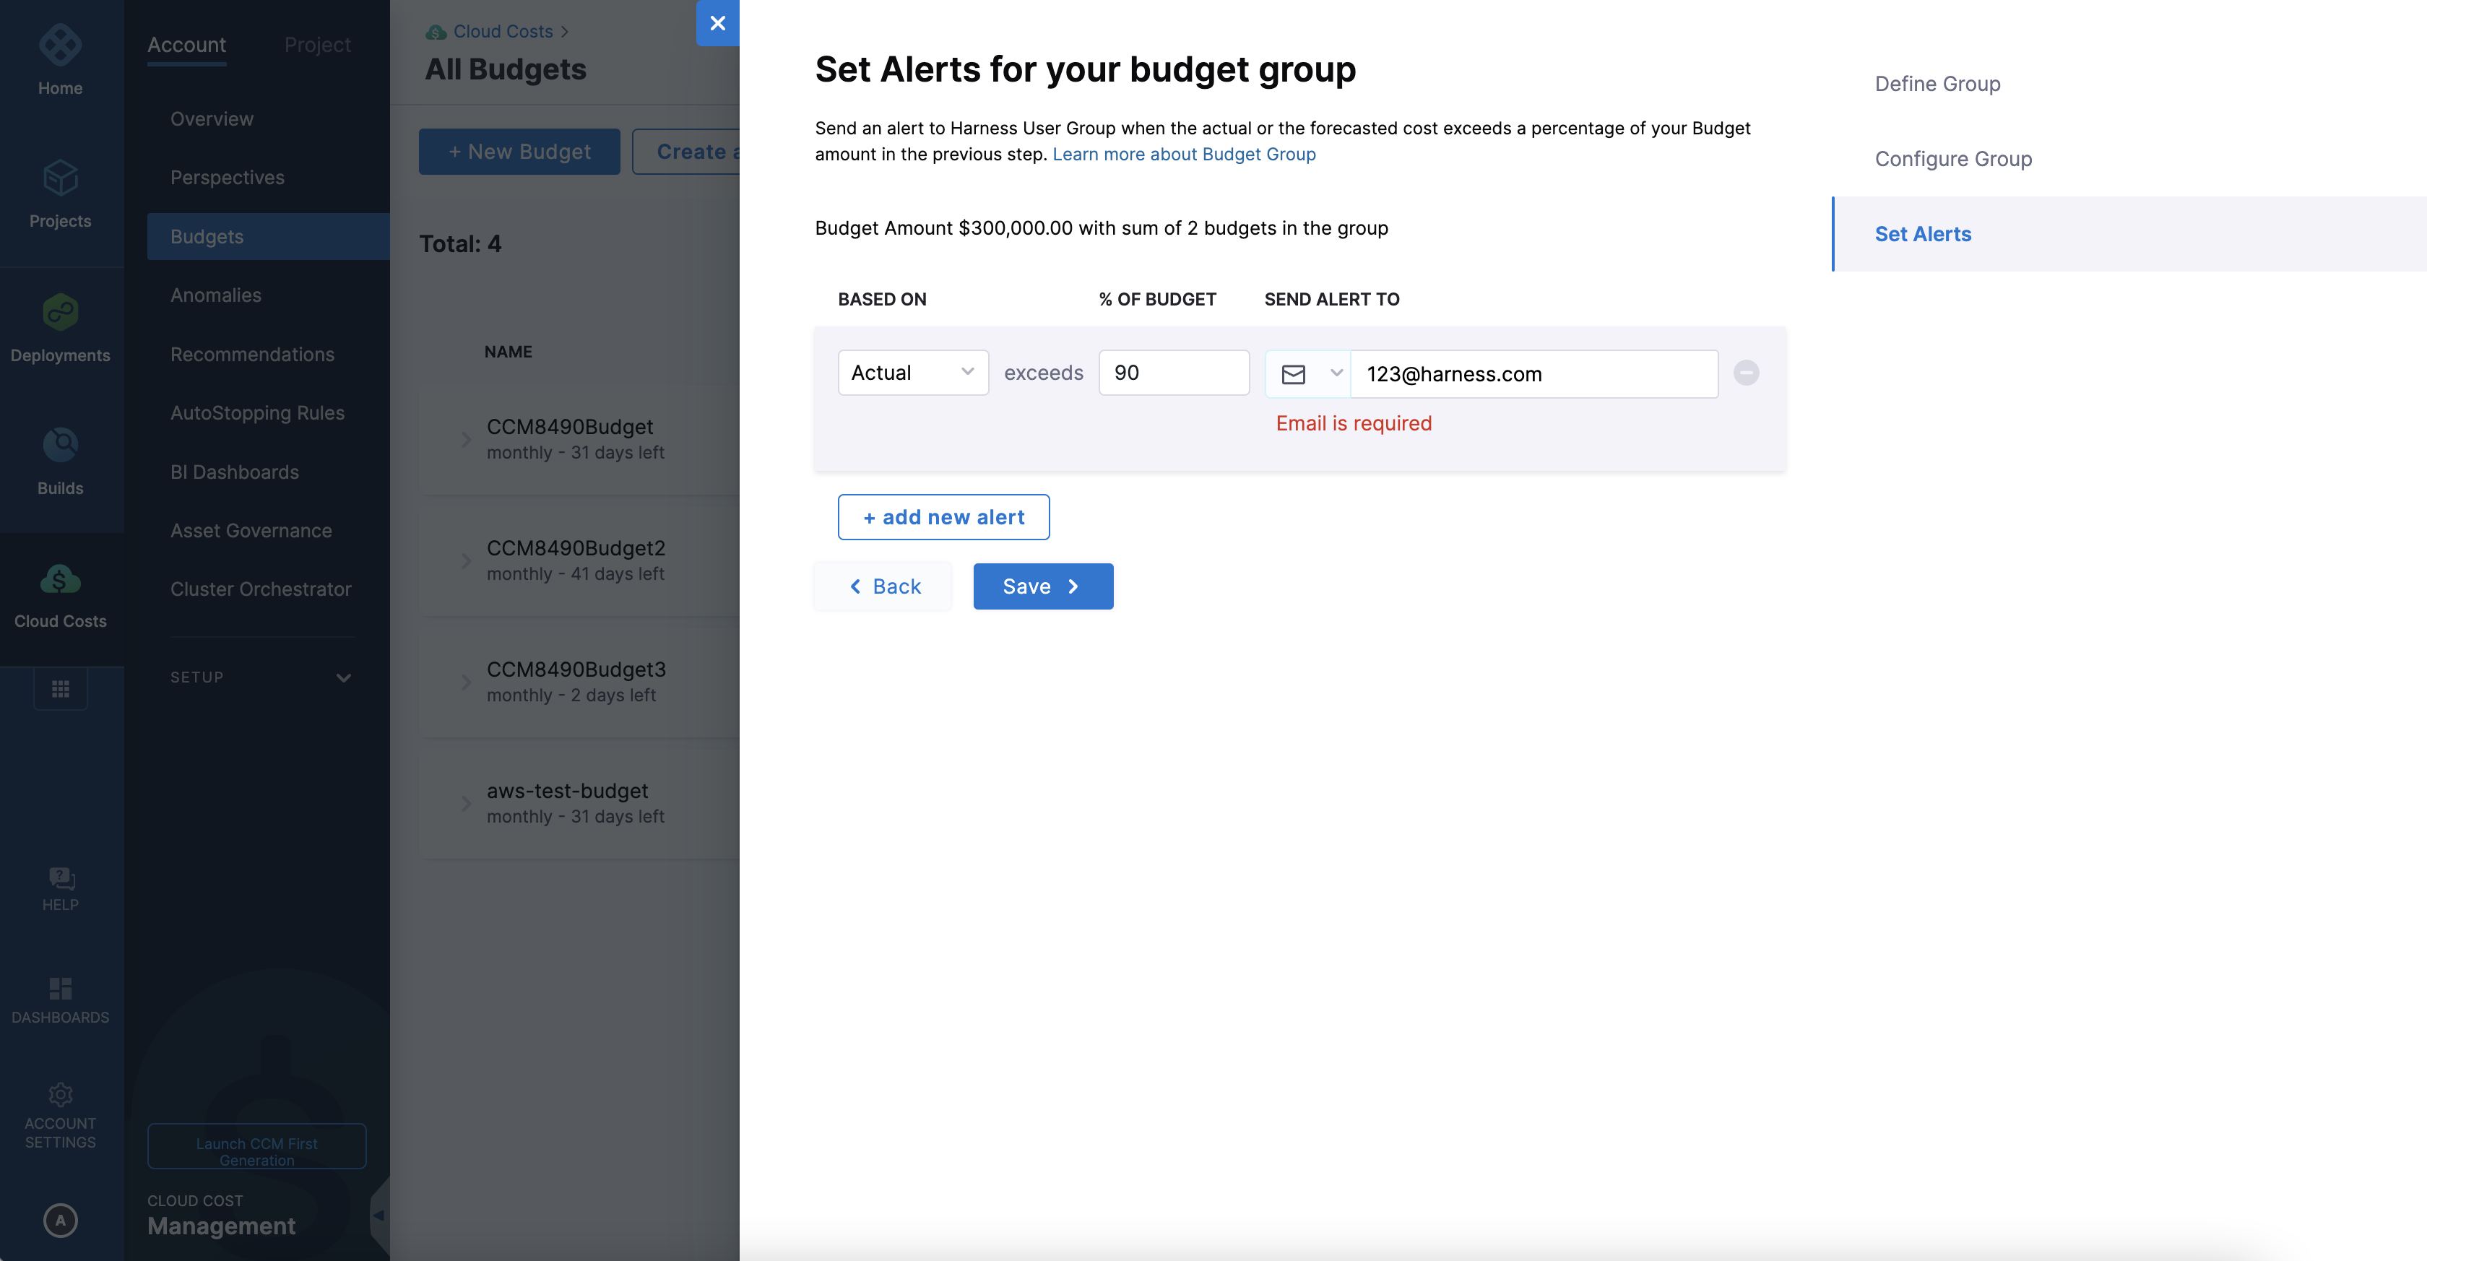This screenshot has height=1261, width=2466.
Task: Open Learn more about Budget Group link
Action: click(1183, 154)
